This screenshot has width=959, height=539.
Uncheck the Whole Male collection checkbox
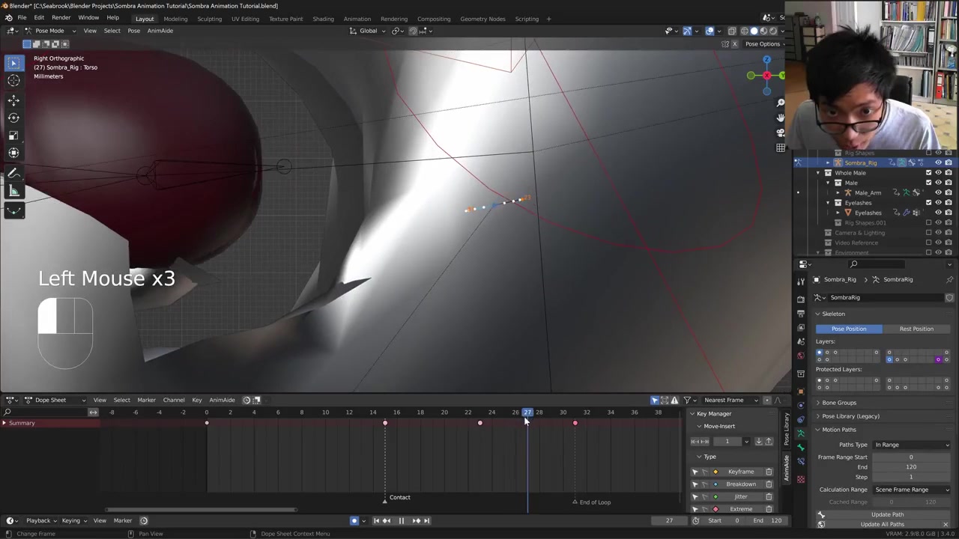928,173
